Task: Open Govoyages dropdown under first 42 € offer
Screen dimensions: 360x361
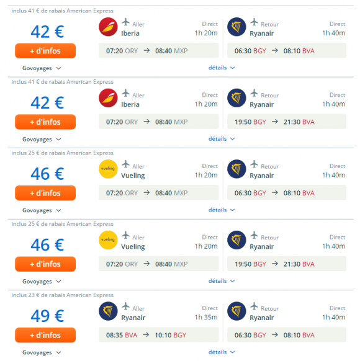Action: (x=42, y=68)
